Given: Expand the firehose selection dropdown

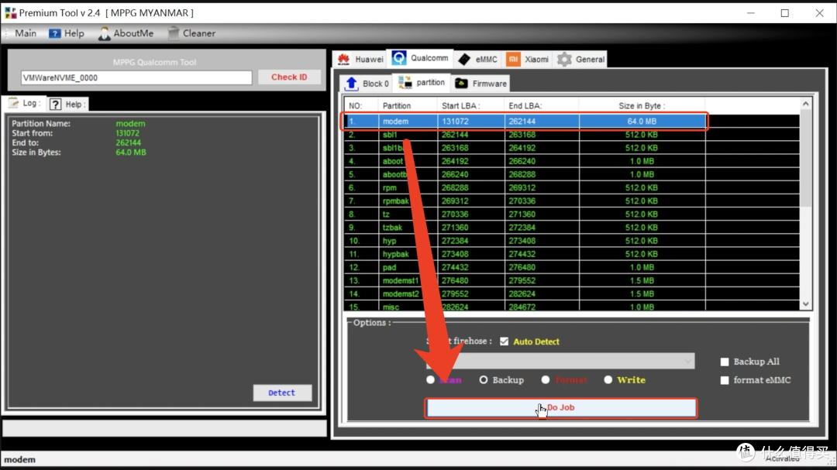Looking at the screenshot, I should (x=688, y=362).
